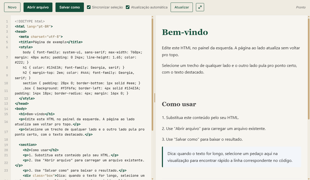Click the </head> closing tag in the code
The image size is (310, 180).
click(22, 104)
